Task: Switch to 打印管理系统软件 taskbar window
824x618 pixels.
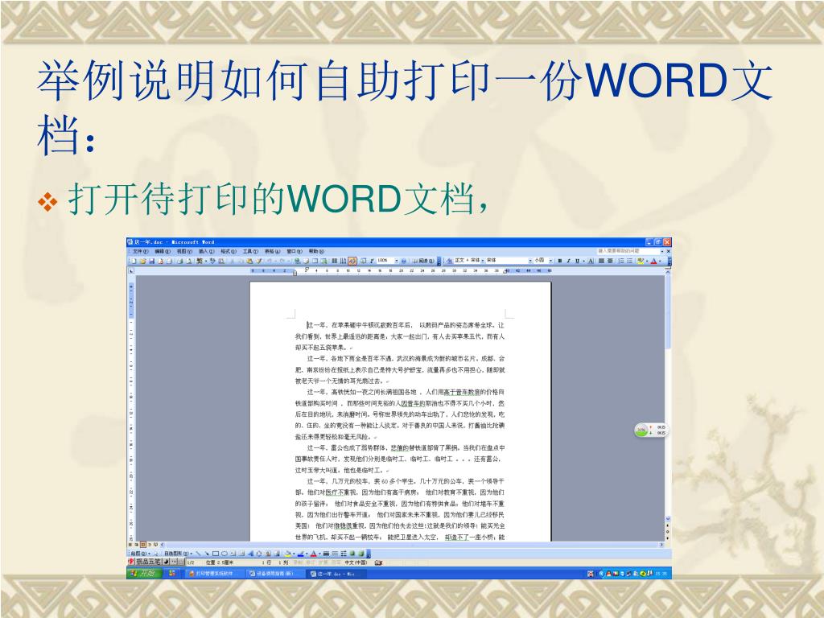Action: tap(214, 573)
